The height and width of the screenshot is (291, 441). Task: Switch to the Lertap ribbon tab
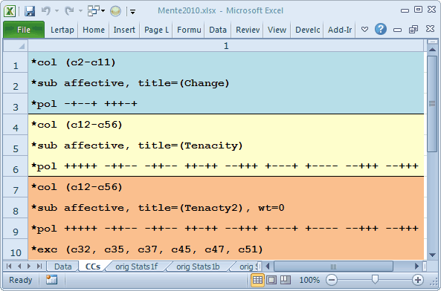click(x=62, y=30)
